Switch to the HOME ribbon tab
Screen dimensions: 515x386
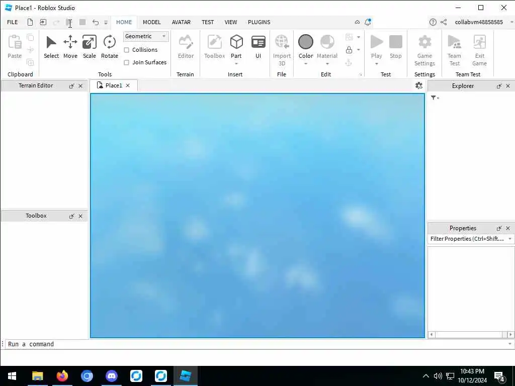pyautogui.click(x=124, y=22)
